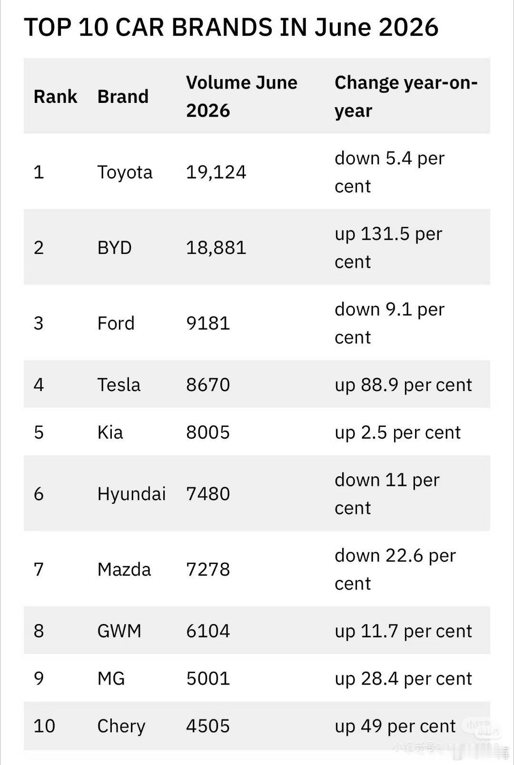Click Chery's up 49 per cent
The height and width of the screenshot is (765, 514).
pos(395,726)
